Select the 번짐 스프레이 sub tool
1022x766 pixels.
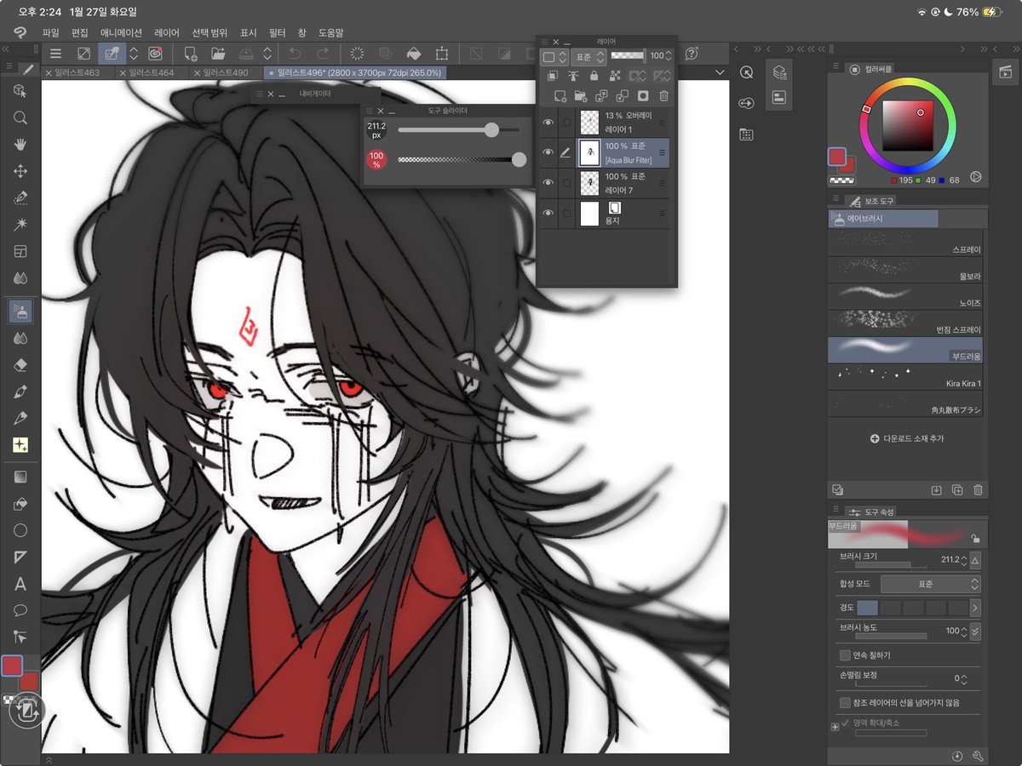[x=905, y=323]
